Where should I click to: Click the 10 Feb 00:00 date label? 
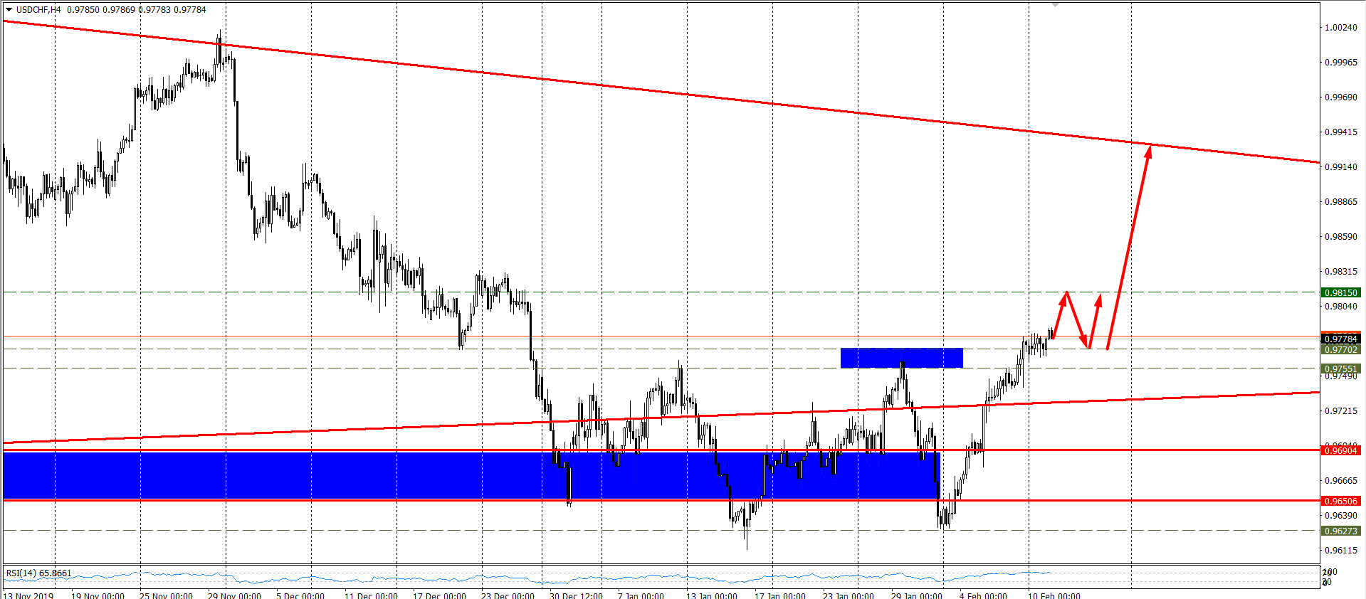[x=1054, y=595]
